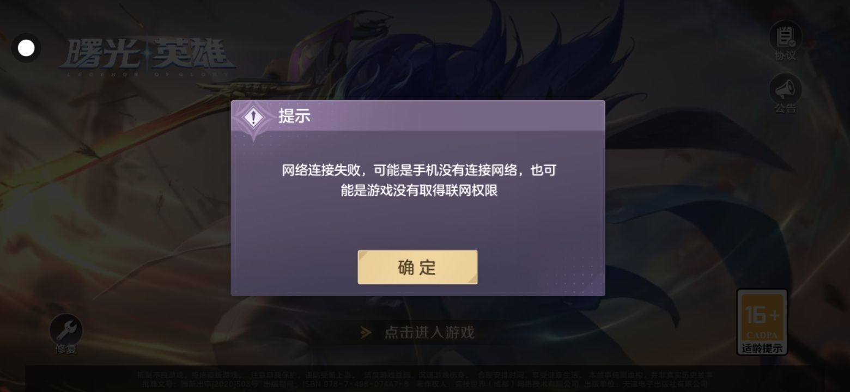
Task: Confirm the dialog with the 确定 button
Action: tap(417, 267)
